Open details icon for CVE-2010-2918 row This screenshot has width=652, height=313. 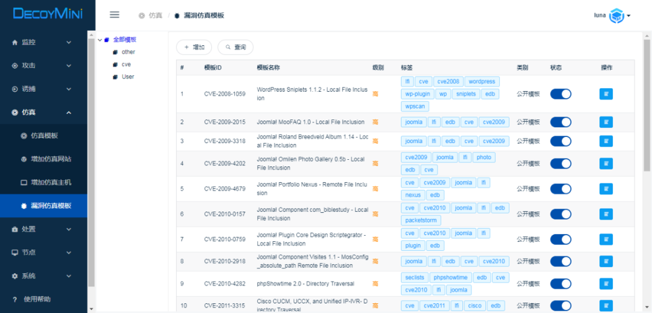[x=606, y=261]
